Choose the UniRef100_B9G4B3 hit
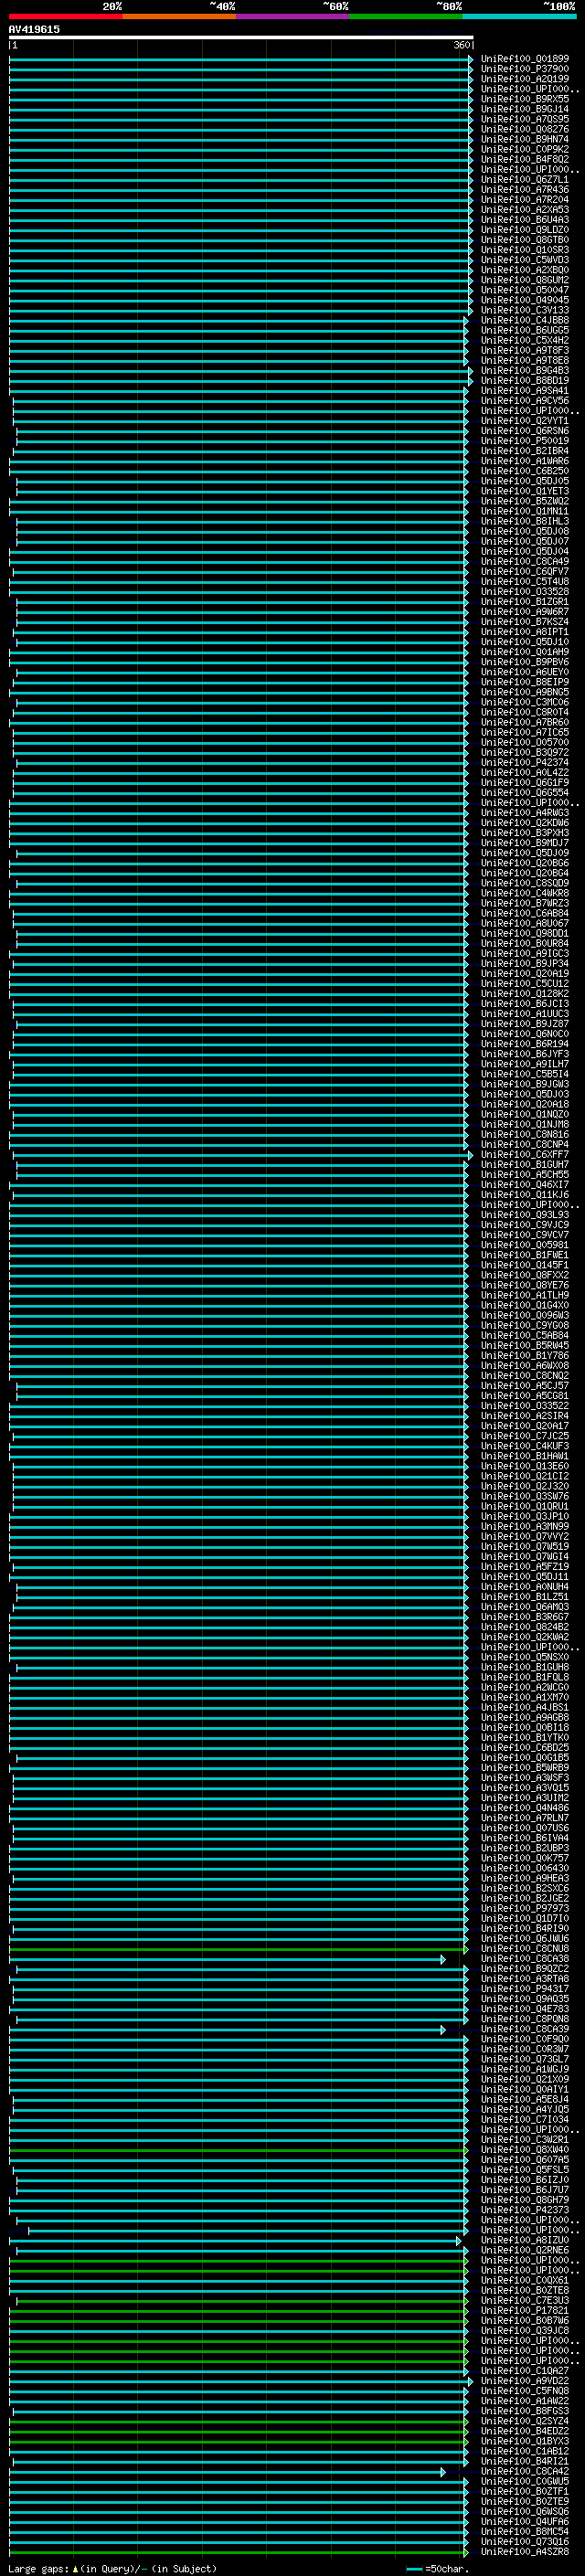Viewport: 585px width, 2576px height. (x=524, y=371)
